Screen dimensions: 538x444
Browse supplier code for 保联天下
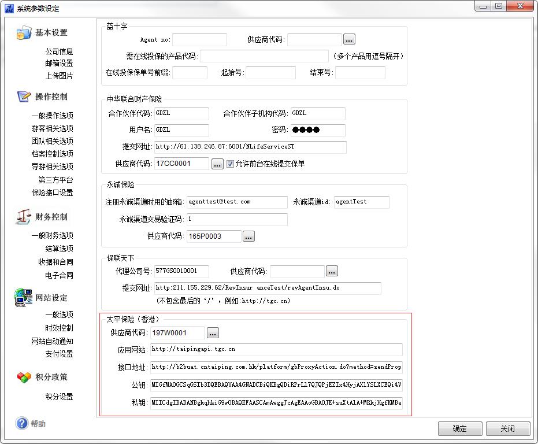point(332,271)
